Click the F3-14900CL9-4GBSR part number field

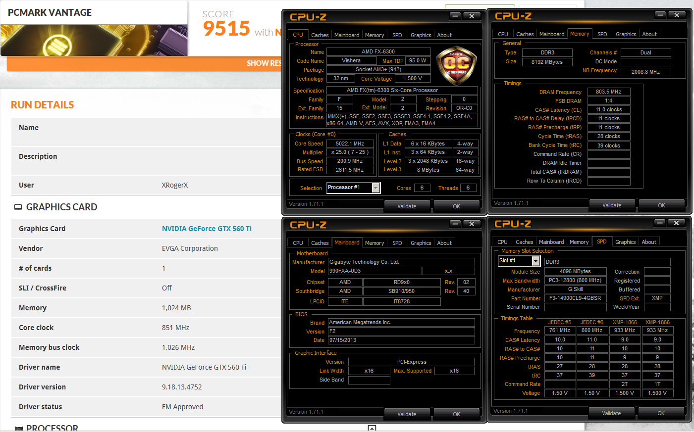tap(575, 298)
